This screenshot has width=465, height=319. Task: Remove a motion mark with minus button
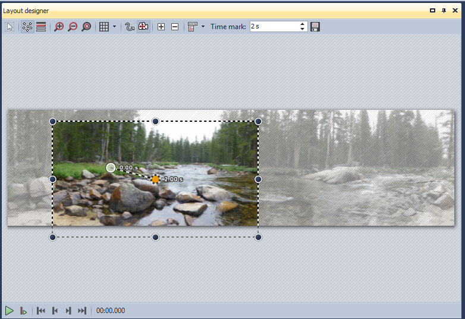tap(175, 27)
